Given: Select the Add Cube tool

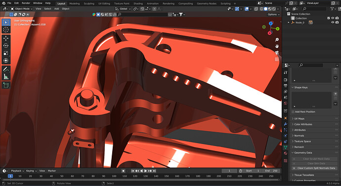Looking at the screenshot, I should click(6, 85).
